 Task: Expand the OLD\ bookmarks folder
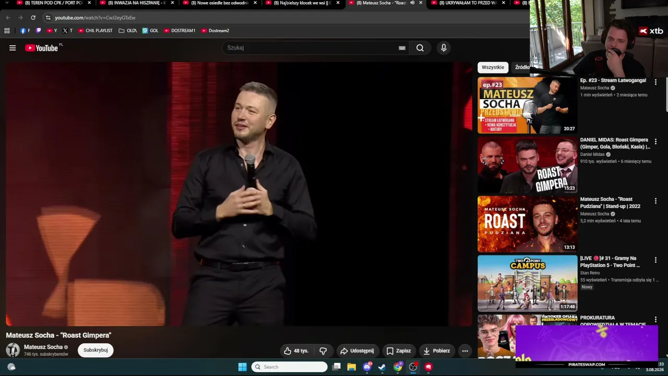pyautogui.click(x=128, y=31)
